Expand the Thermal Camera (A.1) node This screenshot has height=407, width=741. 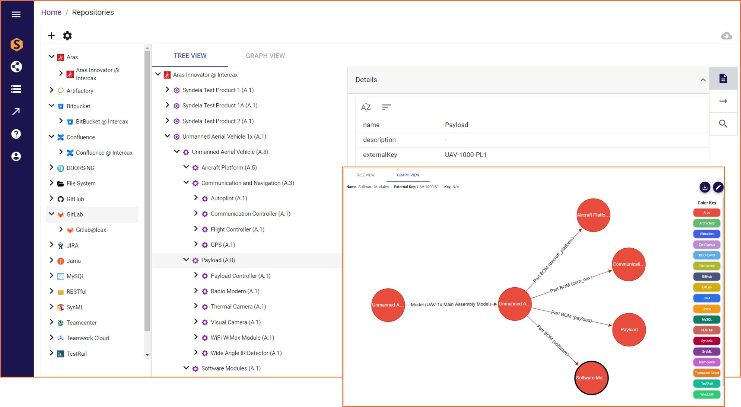(x=195, y=306)
